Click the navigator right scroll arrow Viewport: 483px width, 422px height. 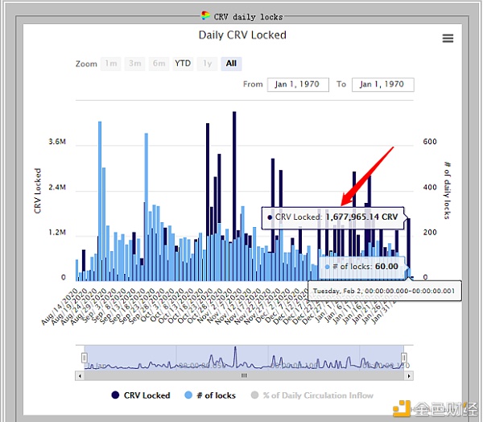tap(408, 375)
